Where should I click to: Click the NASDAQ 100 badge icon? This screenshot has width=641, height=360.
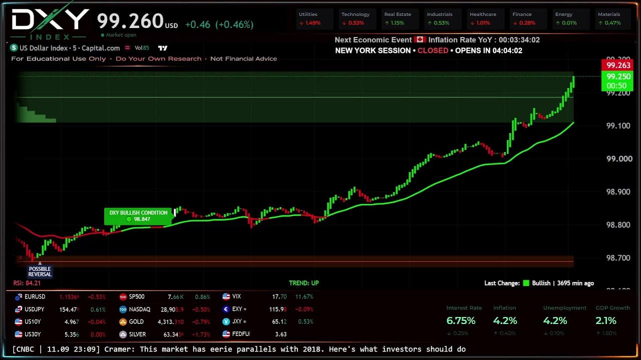123,309
